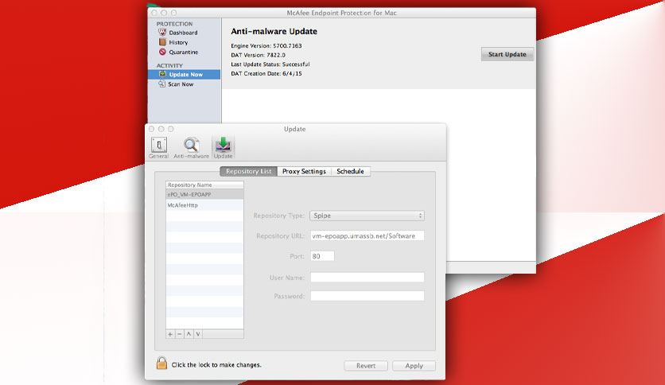Switch to the Repository List tab
Image resolution: width=665 pixels, height=385 pixels.
248,171
